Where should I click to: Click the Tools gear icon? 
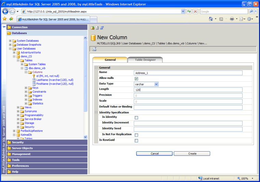coord(249,19)
